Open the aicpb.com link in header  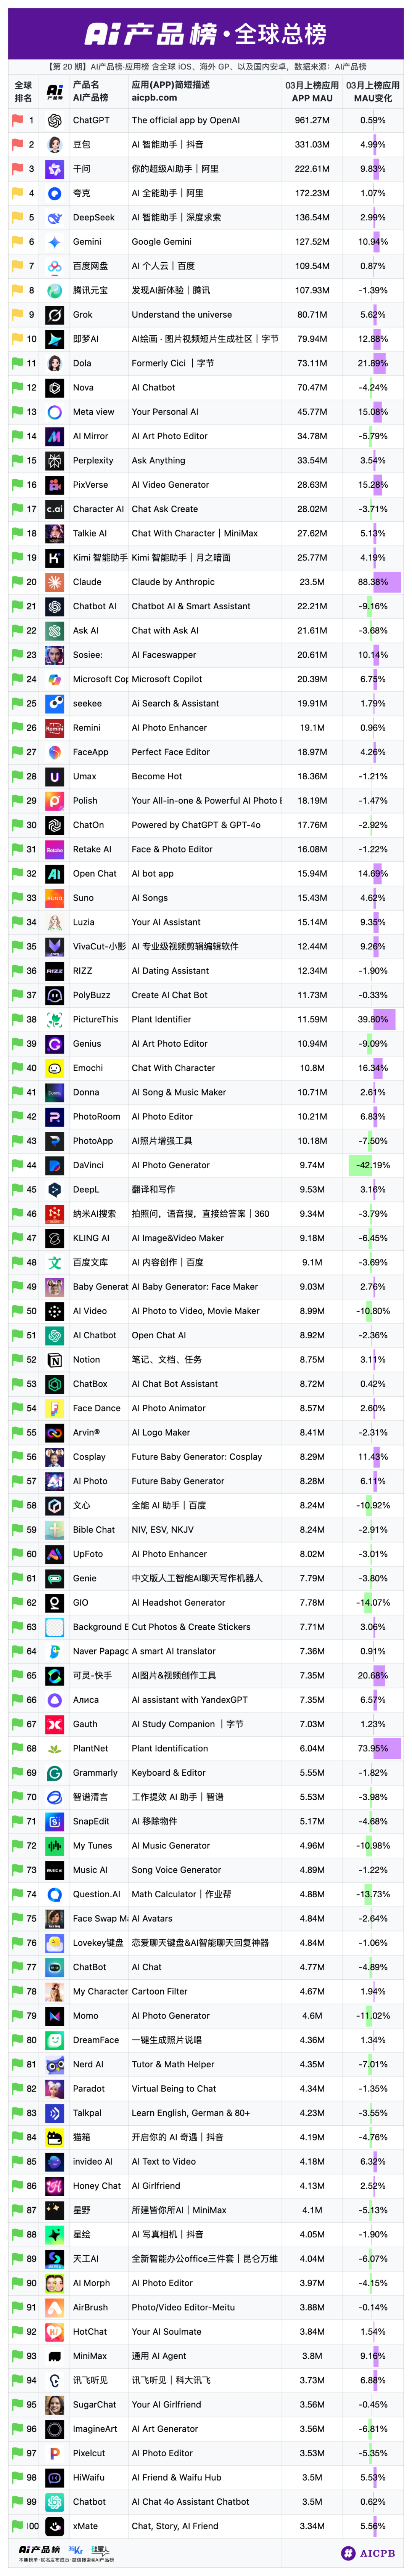pyautogui.click(x=154, y=98)
